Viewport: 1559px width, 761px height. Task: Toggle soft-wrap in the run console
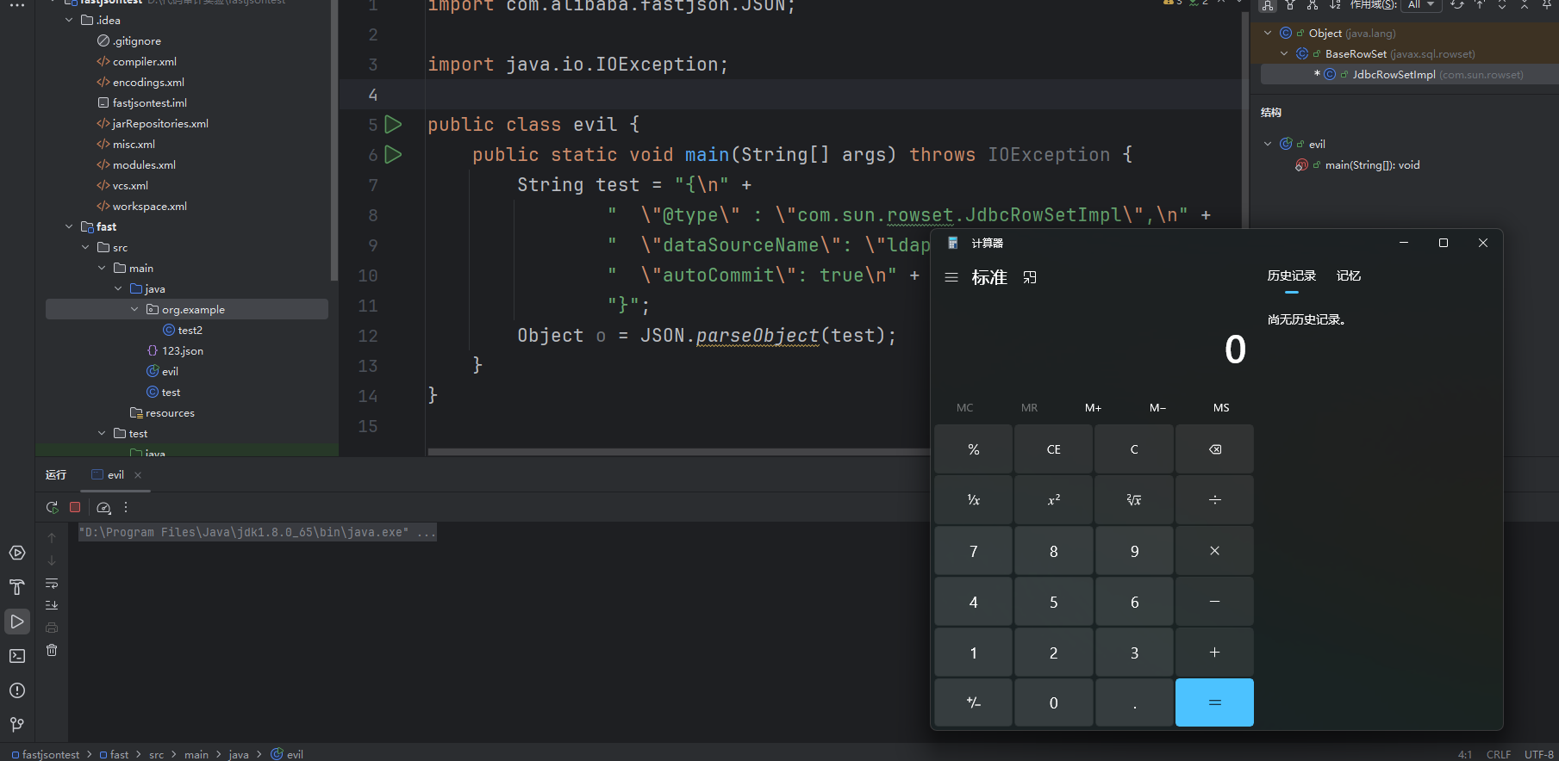click(x=52, y=584)
